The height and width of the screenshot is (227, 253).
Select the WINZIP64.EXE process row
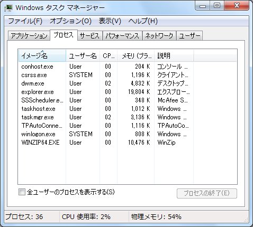[128, 143]
